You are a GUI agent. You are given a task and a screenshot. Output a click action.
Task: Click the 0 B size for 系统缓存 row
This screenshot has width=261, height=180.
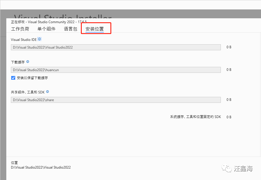[229, 117]
